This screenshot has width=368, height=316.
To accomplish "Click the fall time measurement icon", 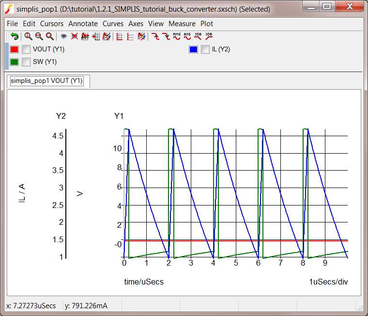I will [166, 36].
